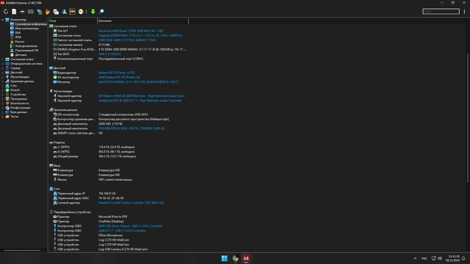Open the Realtek ALC897 audio controller link
This screenshot has width=470, height=264.
point(140,101)
